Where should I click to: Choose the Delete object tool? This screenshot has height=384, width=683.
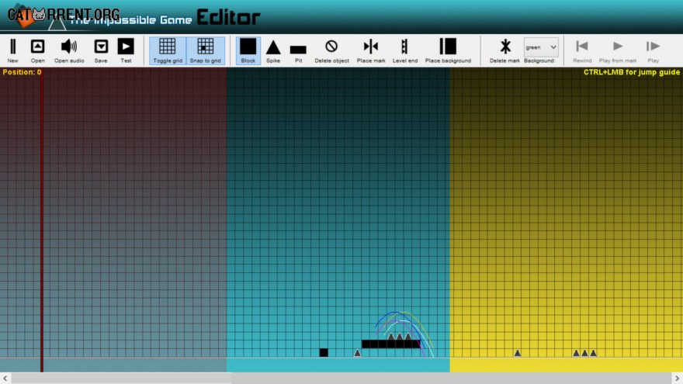pyautogui.click(x=331, y=50)
